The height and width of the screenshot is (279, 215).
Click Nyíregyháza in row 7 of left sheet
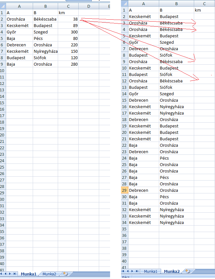pyautogui.click(x=46, y=51)
